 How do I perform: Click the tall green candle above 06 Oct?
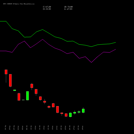click(28, 96)
